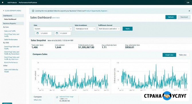Open Learn more link beside Sales Dashboard
This screenshot has height=104, width=192.
click(x=56, y=18)
